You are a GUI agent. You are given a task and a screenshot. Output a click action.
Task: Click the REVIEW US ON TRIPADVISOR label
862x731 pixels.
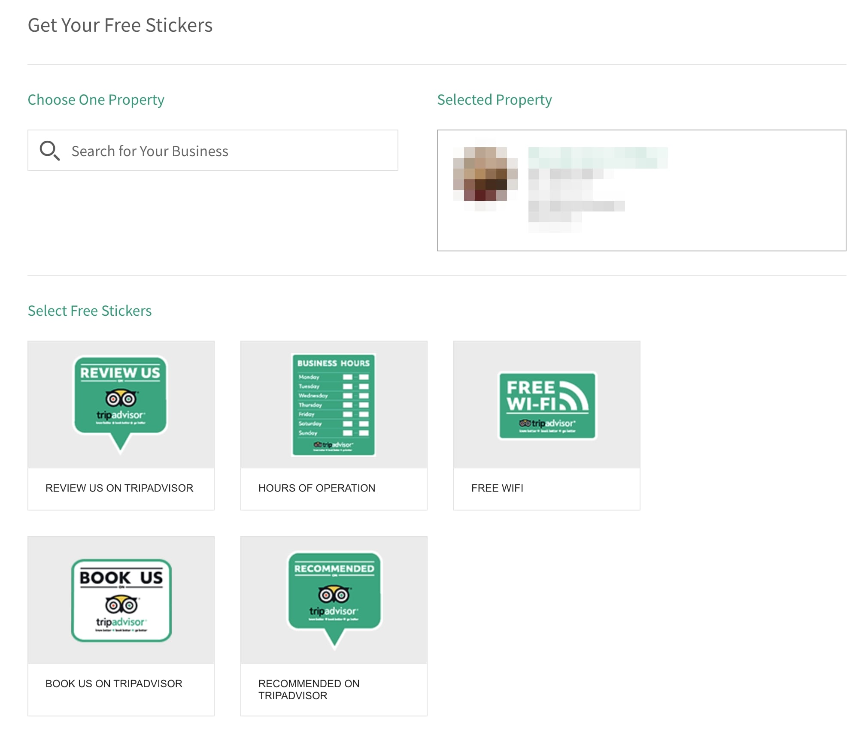tap(119, 488)
